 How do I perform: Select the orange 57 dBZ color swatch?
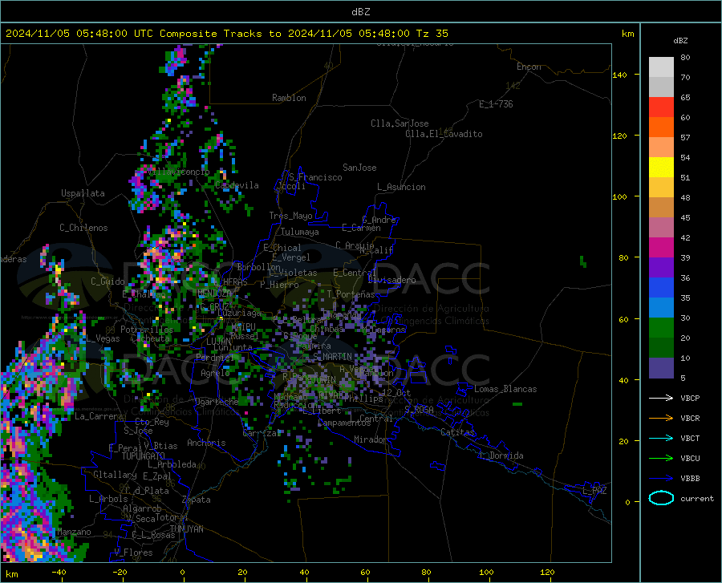click(661, 128)
